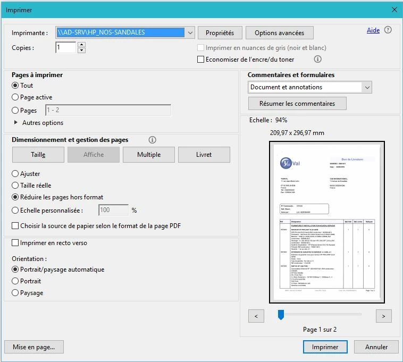The image size is (403, 362).
Task: Increase the number of copies
Action: 81,45
